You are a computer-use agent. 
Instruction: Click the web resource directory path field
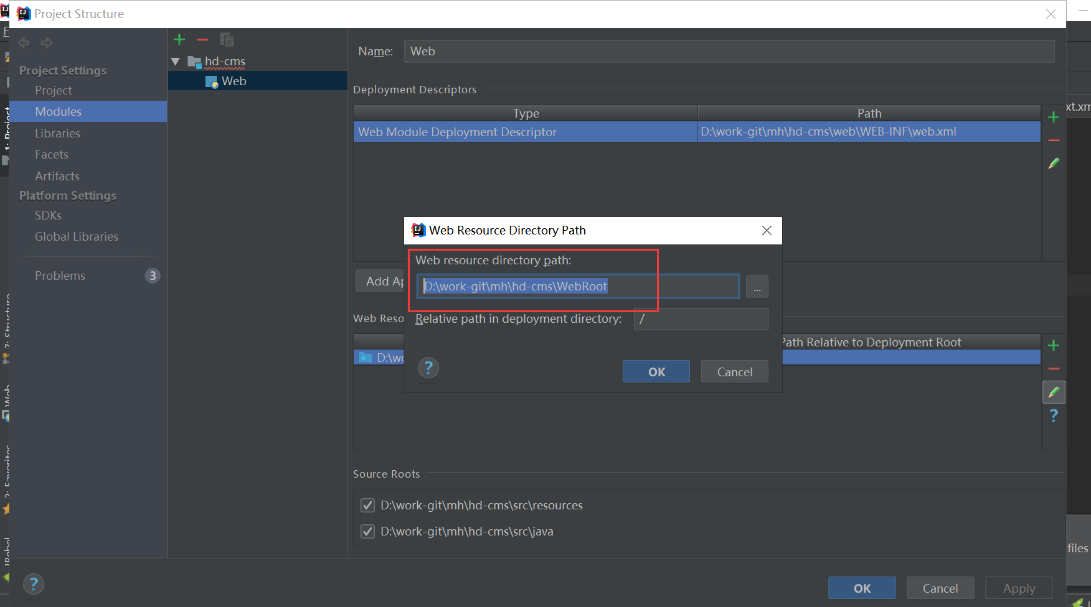pos(578,286)
